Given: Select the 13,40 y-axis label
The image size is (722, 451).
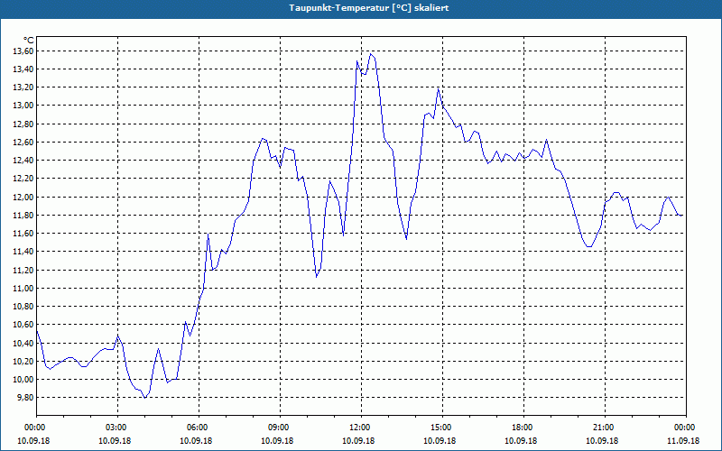Looking at the screenshot, I should point(23,69).
